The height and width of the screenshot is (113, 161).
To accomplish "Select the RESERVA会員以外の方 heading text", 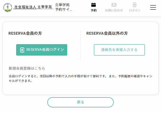I will (107, 33).
